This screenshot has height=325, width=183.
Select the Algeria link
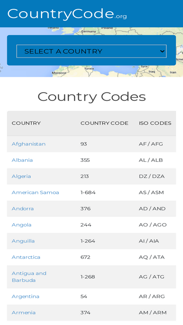tap(21, 176)
